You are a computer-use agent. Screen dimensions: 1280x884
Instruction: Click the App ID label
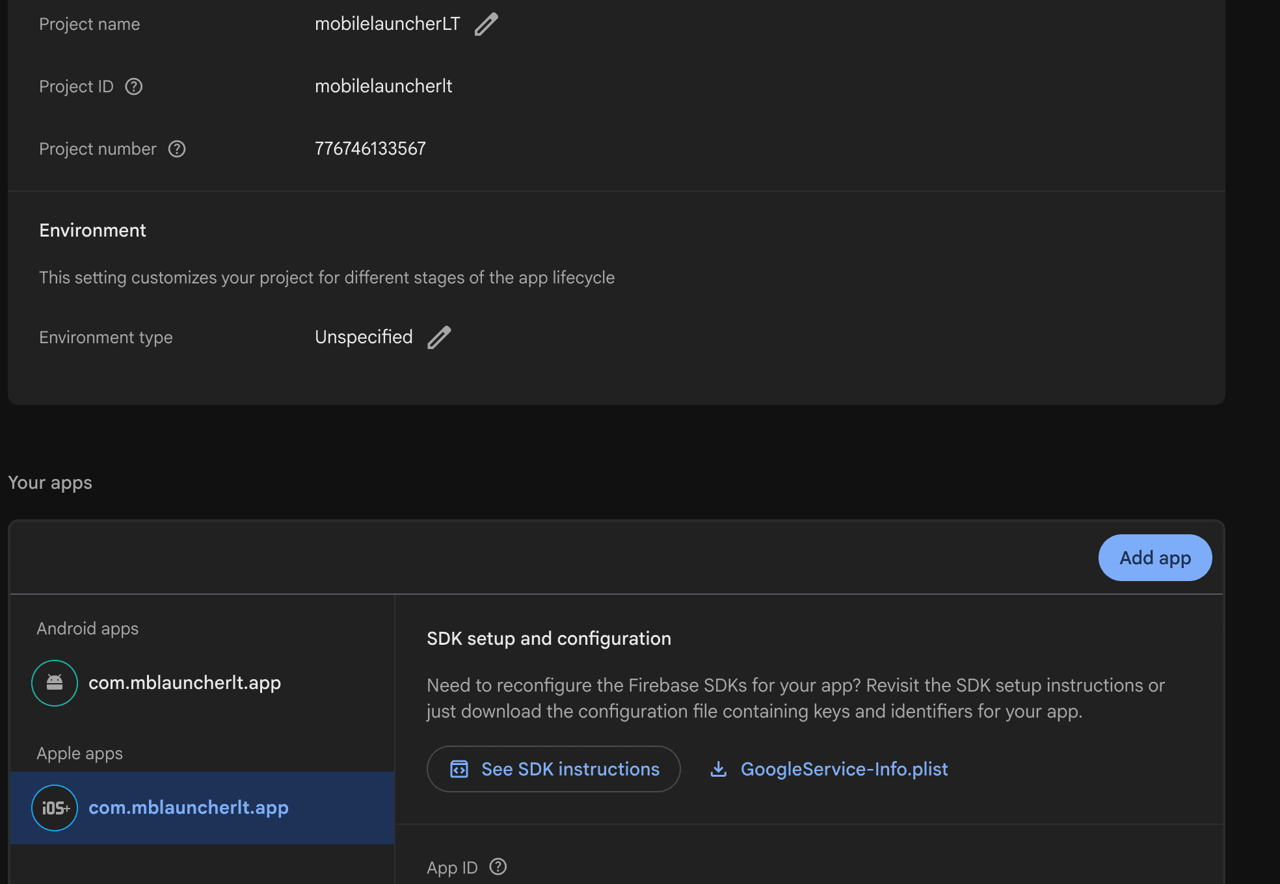452,868
